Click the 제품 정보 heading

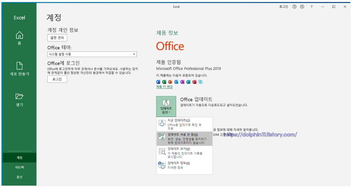(167, 33)
